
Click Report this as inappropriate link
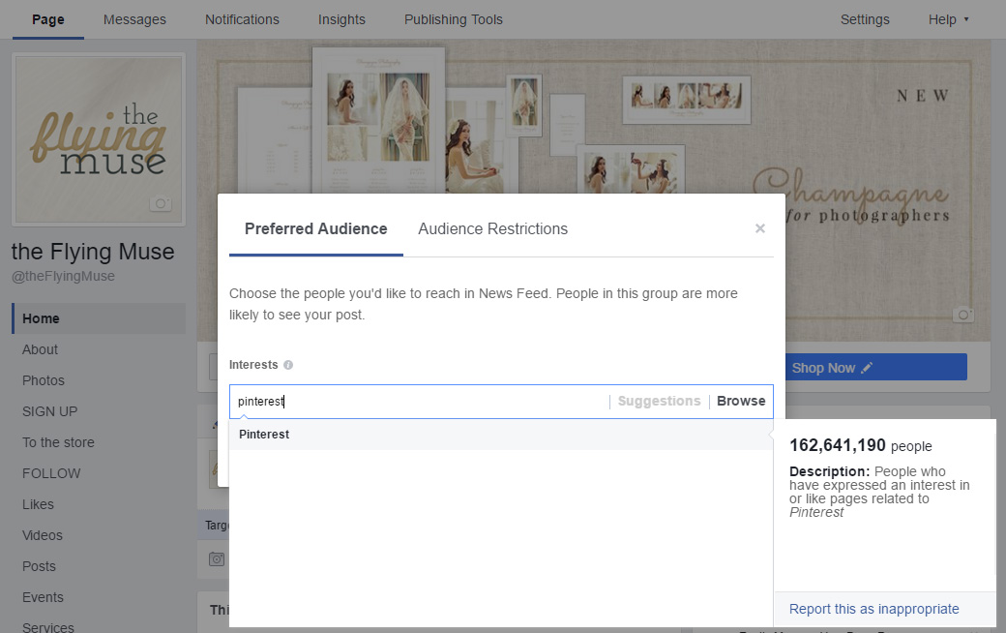[873, 609]
